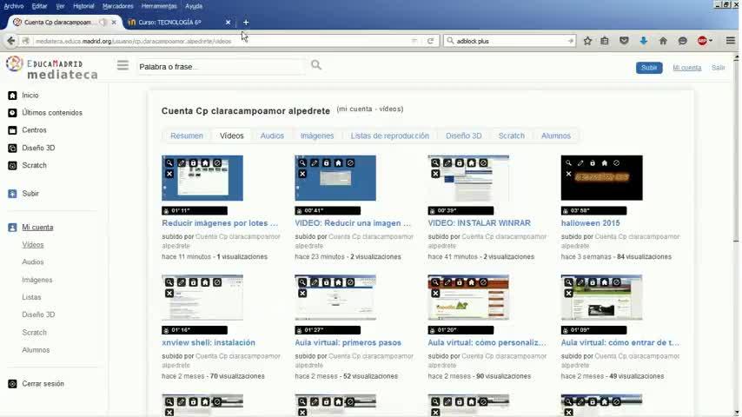The height and width of the screenshot is (417, 742).
Task: Click magnifier icon on 'Aula virtual: primeros pasos' thumbnail
Action: [x=302, y=282]
